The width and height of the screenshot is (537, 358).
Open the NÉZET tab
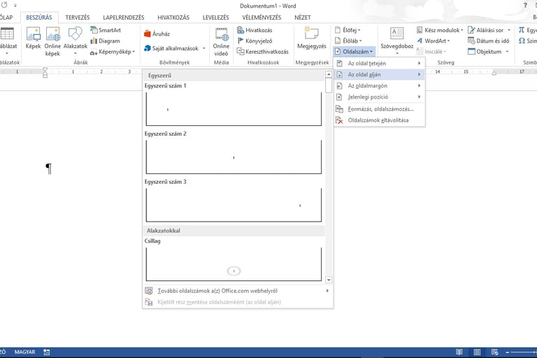coord(302,17)
